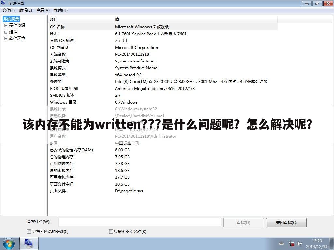Select the BIOS 版本/日期 row label
Screen dimensions: 334x250
64,88
